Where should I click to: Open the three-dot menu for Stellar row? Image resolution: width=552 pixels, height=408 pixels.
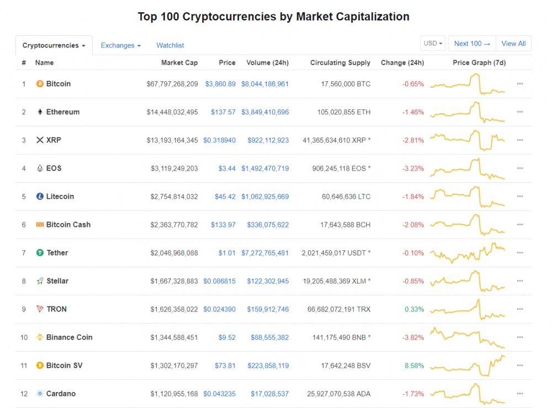(520, 281)
